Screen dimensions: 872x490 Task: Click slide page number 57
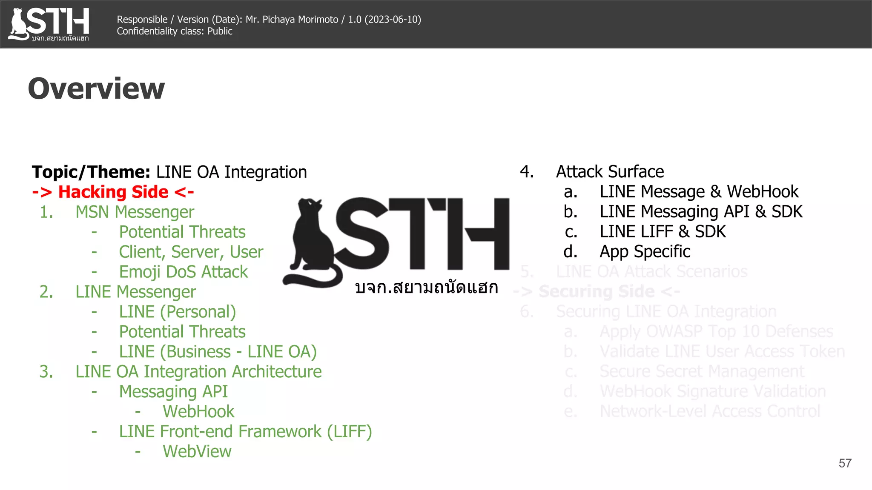pyautogui.click(x=845, y=463)
